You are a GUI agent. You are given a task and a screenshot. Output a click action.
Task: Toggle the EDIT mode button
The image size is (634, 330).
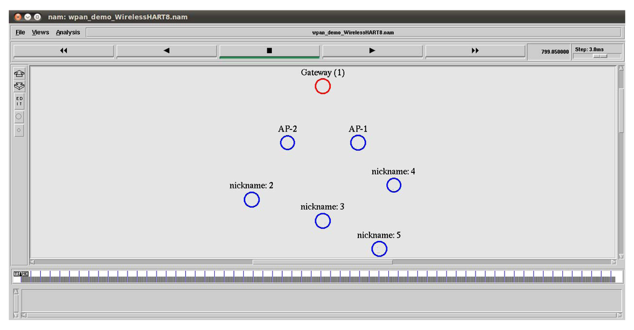tap(19, 101)
